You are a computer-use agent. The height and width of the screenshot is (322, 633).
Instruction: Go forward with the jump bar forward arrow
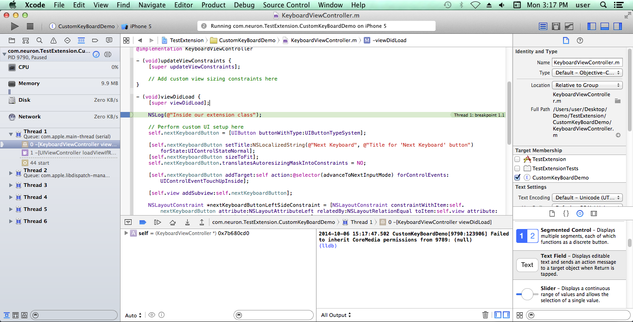(151, 40)
